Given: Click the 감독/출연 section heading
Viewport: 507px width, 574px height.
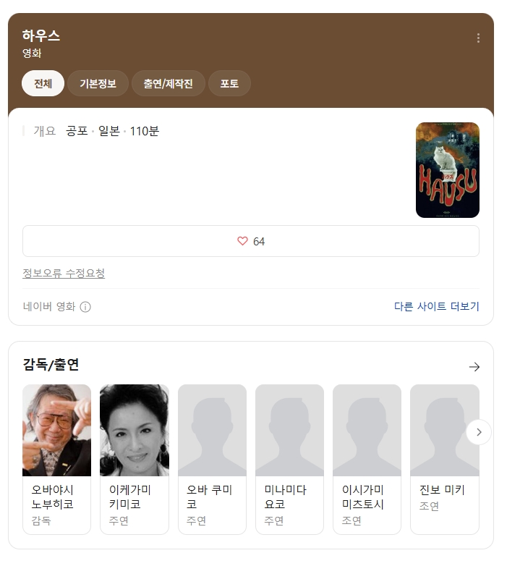Looking at the screenshot, I should 51,365.
